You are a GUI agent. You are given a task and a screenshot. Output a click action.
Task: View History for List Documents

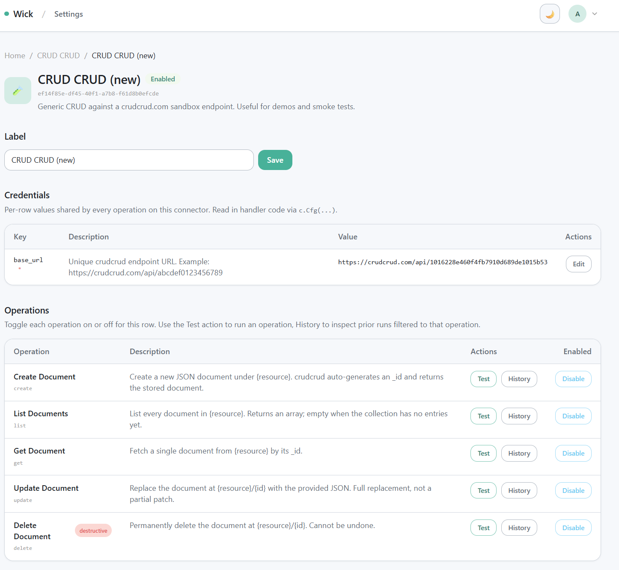(x=519, y=416)
